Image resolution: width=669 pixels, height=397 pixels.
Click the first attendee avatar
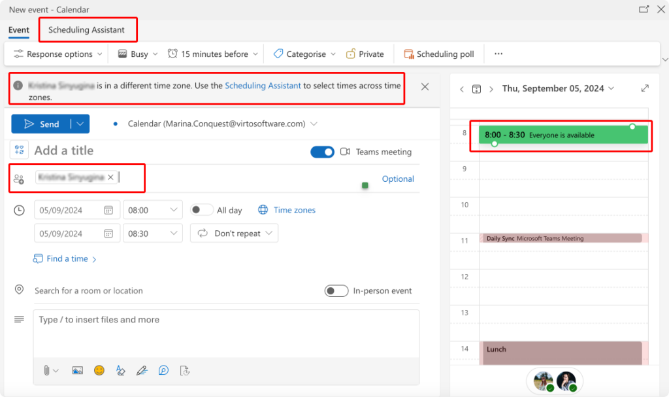coord(543,381)
